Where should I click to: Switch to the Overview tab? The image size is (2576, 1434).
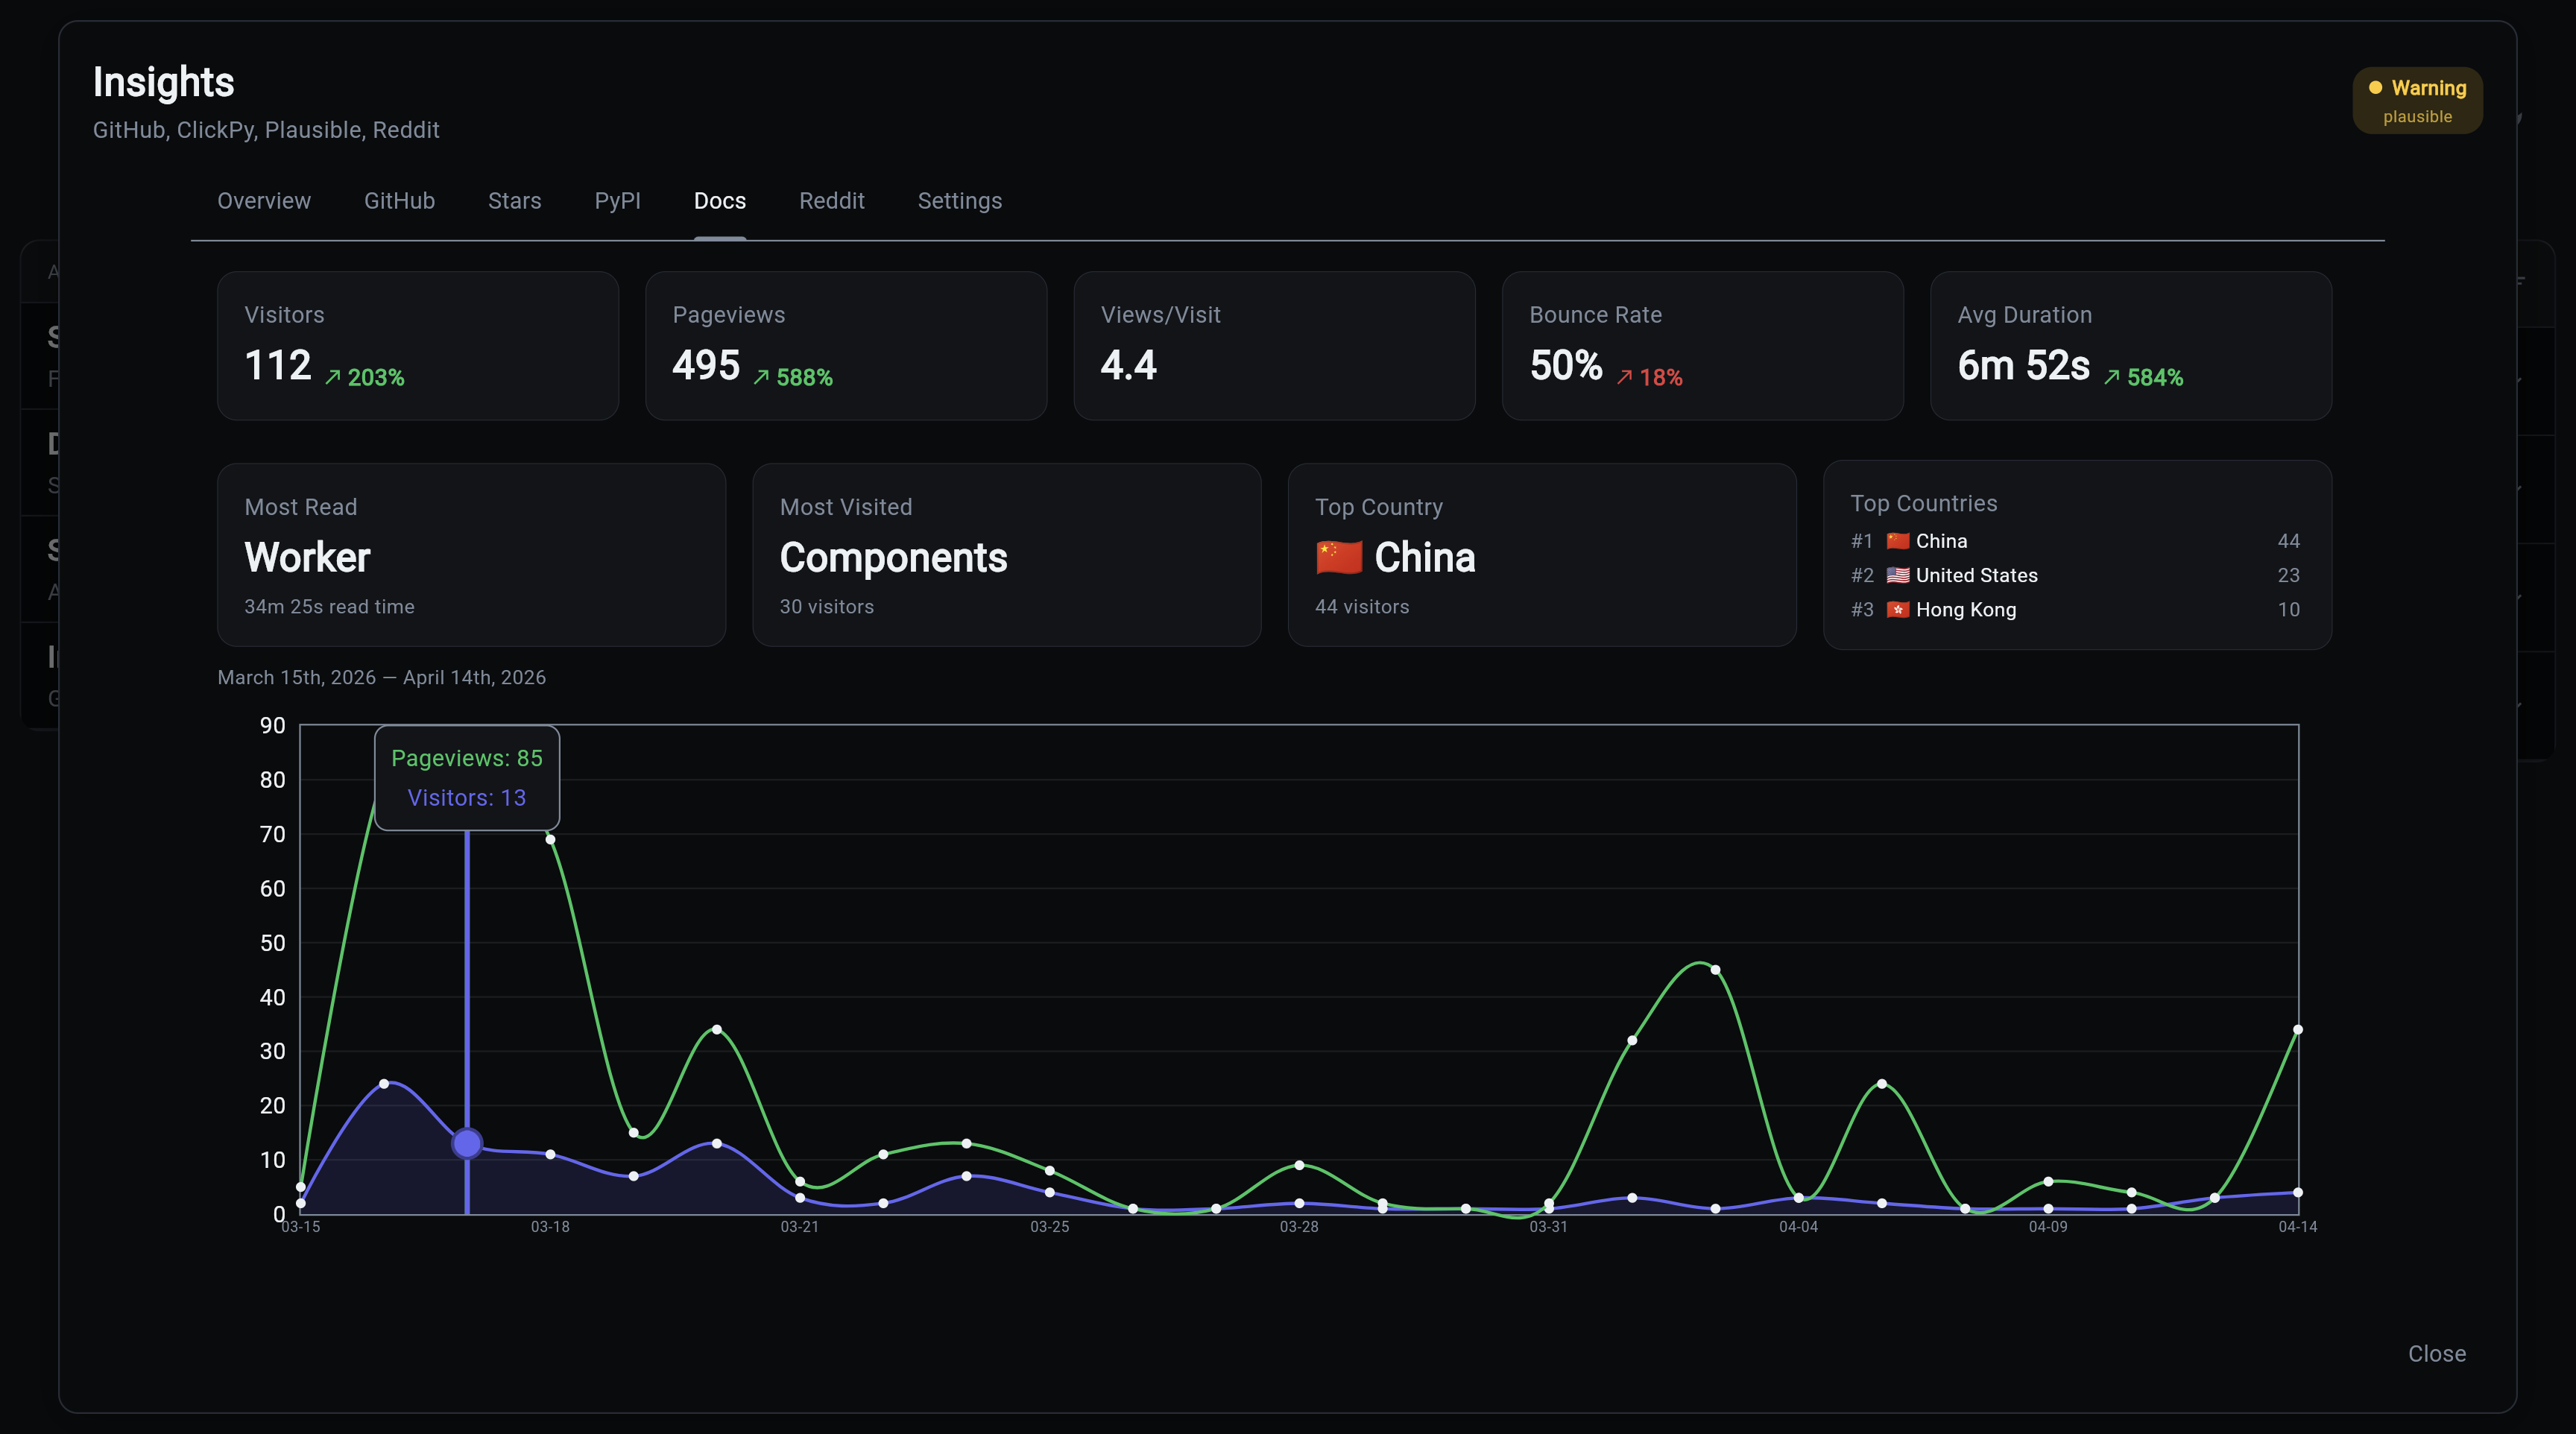(264, 201)
